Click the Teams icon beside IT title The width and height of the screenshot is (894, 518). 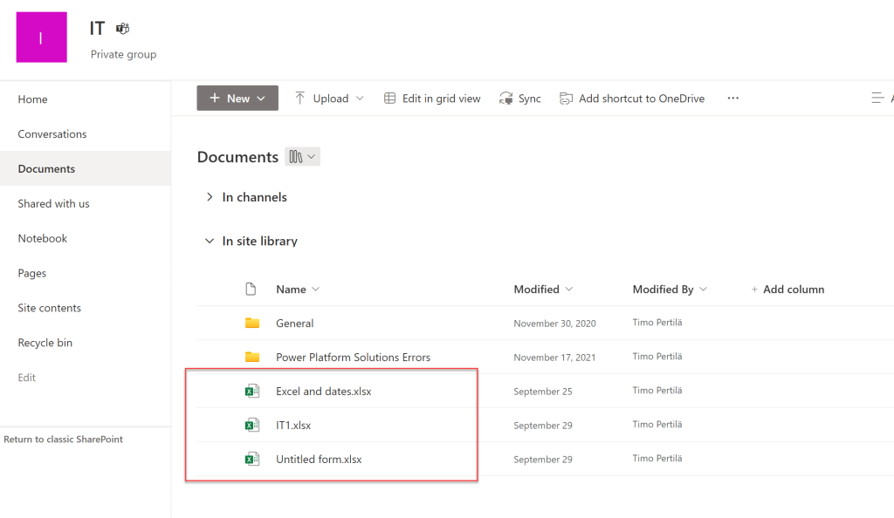click(123, 29)
